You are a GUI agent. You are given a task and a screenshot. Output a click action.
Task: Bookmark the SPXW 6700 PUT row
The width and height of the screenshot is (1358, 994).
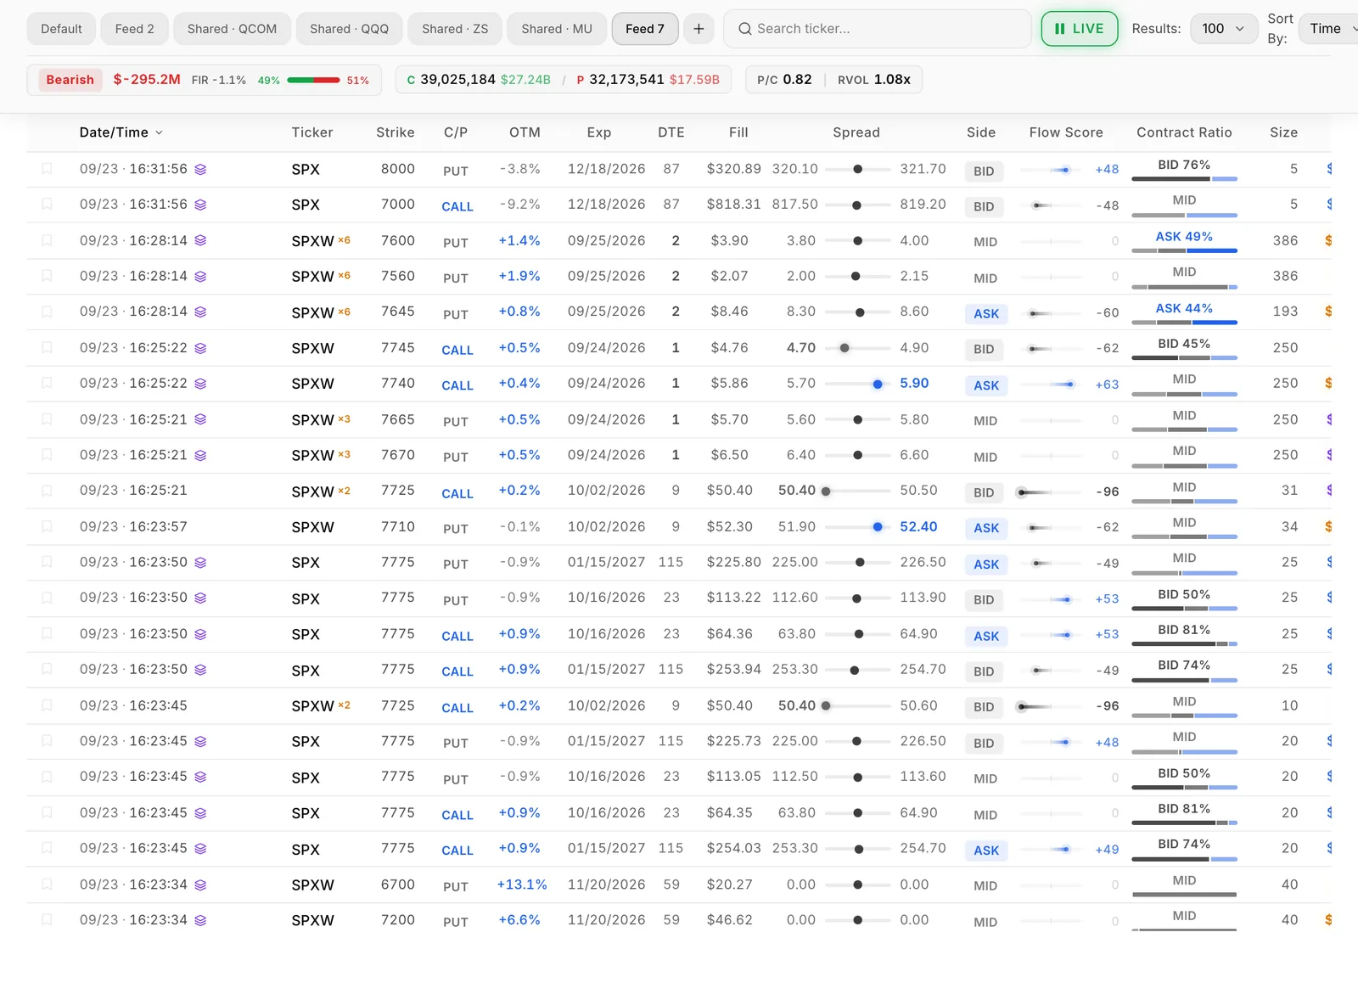[x=47, y=884]
